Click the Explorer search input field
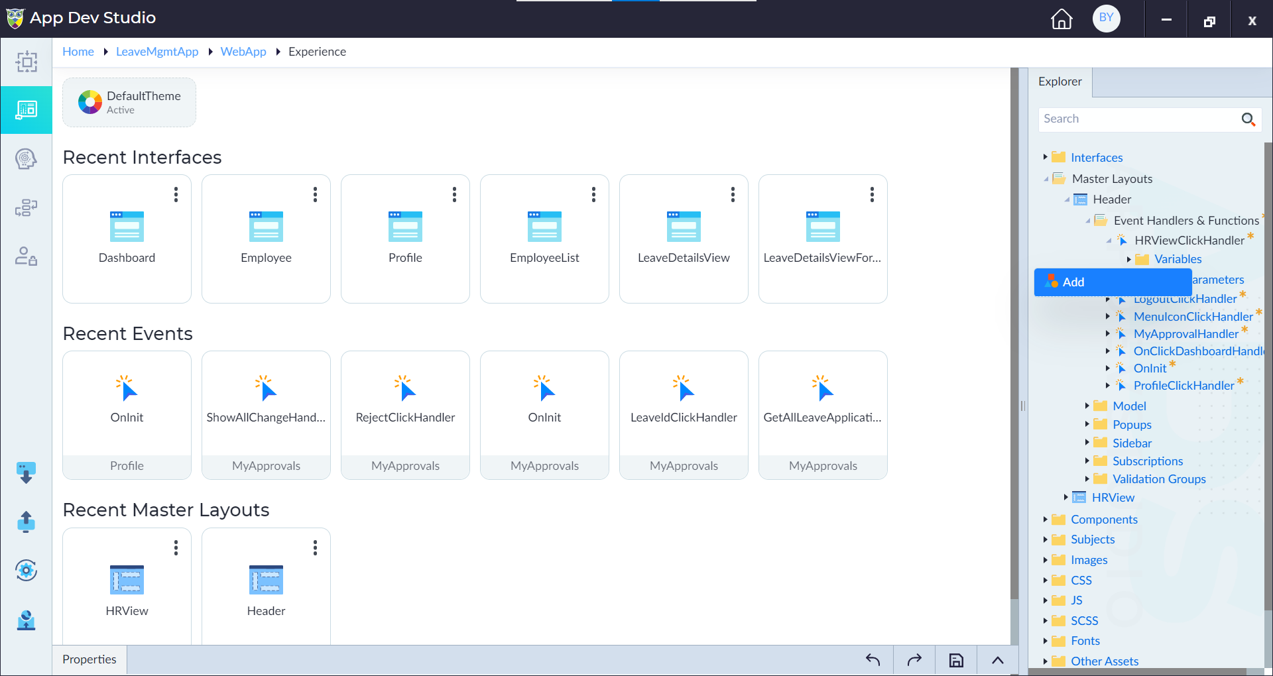Image resolution: width=1273 pixels, height=676 pixels. [x=1138, y=119]
